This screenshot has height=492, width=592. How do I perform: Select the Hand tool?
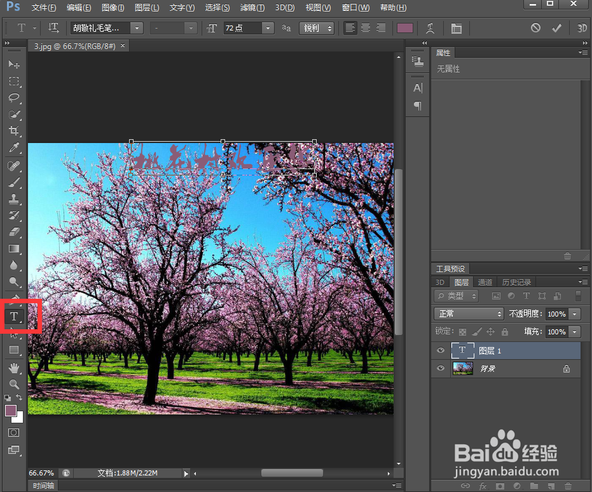pyautogui.click(x=14, y=368)
